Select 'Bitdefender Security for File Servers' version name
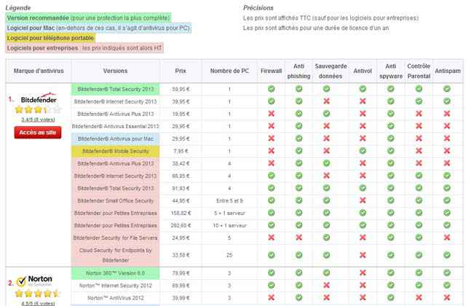Screen dimensions: 466x306 tap(115, 238)
